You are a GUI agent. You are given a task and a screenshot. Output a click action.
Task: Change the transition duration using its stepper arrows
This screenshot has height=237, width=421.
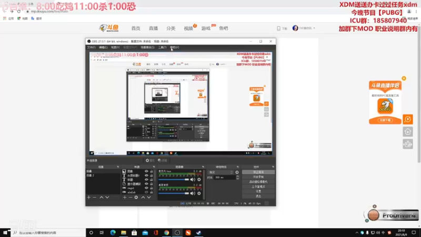tap(237, 177)
